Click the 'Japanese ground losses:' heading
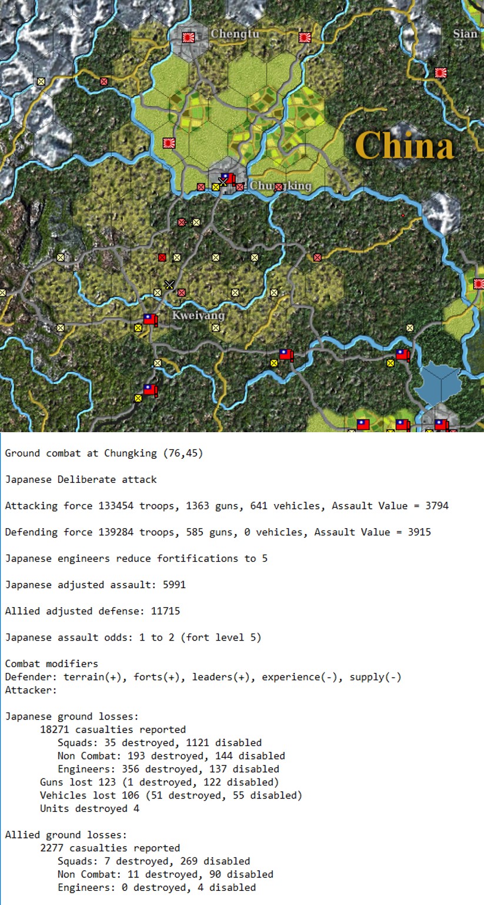 coord(72,717)
